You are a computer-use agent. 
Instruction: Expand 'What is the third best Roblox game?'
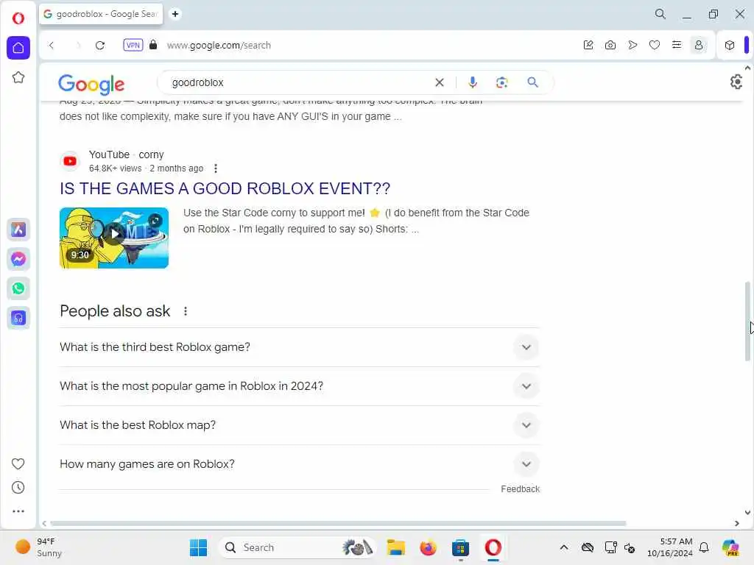299,347
